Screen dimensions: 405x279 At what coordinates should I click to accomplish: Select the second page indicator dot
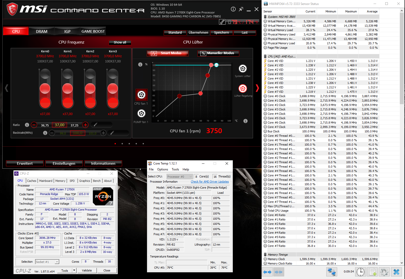tap(122, 144)
